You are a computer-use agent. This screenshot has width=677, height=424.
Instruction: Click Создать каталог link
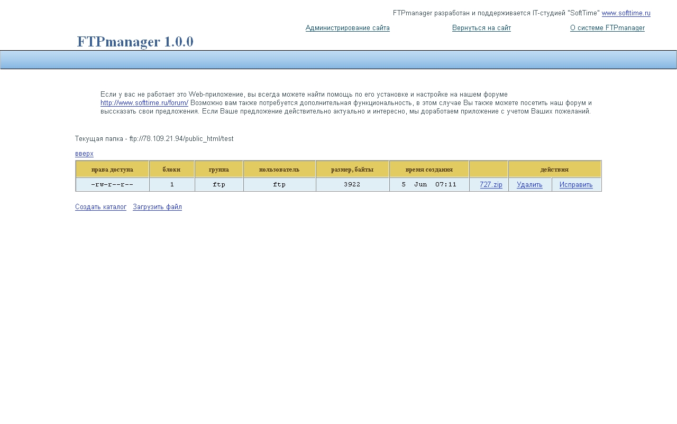(100, 207)
